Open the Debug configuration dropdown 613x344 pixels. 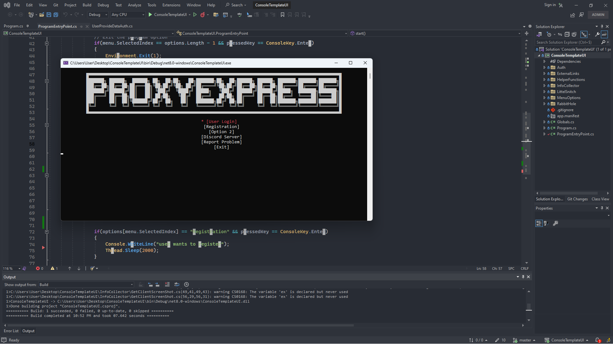tap(98, 15)
